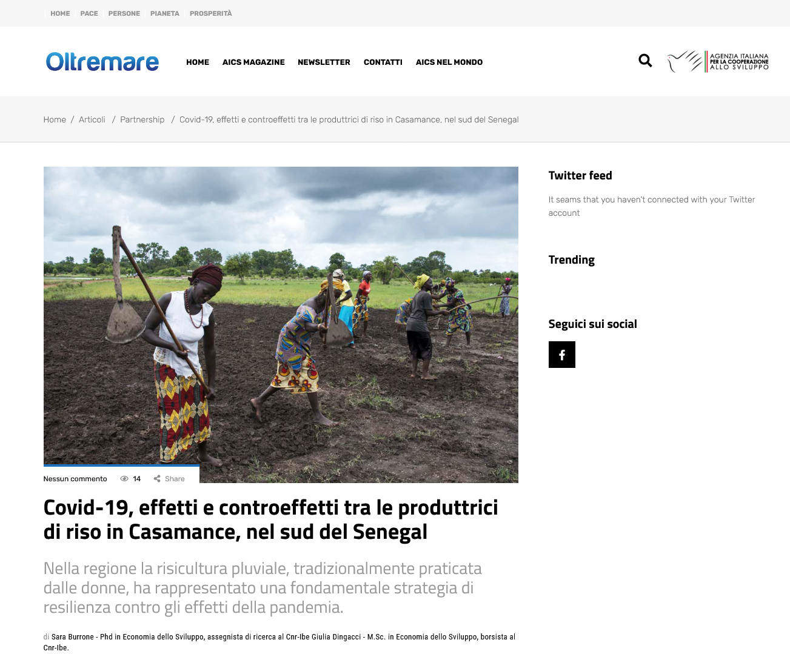790x654 pixels.
Task: Go to Articoli breadcrumb
Action: [92, 119]
